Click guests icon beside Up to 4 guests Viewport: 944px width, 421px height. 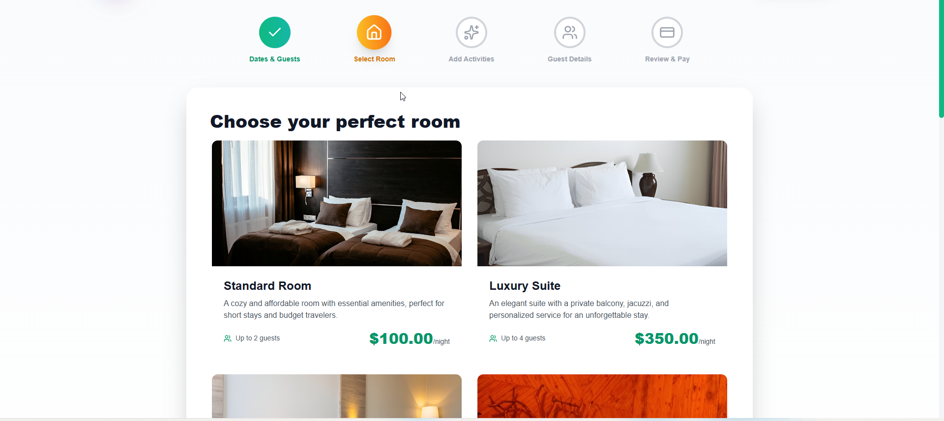[493, 338]
